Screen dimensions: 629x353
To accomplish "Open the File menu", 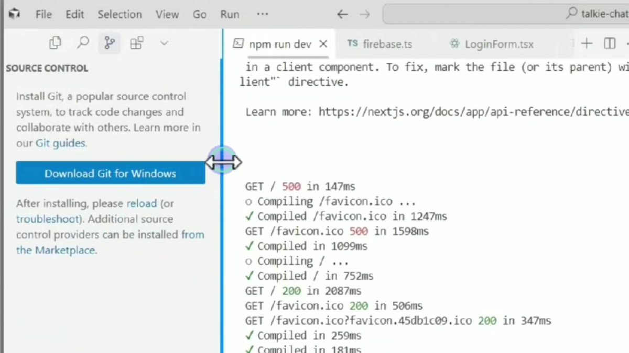I will tap(44, 14).
